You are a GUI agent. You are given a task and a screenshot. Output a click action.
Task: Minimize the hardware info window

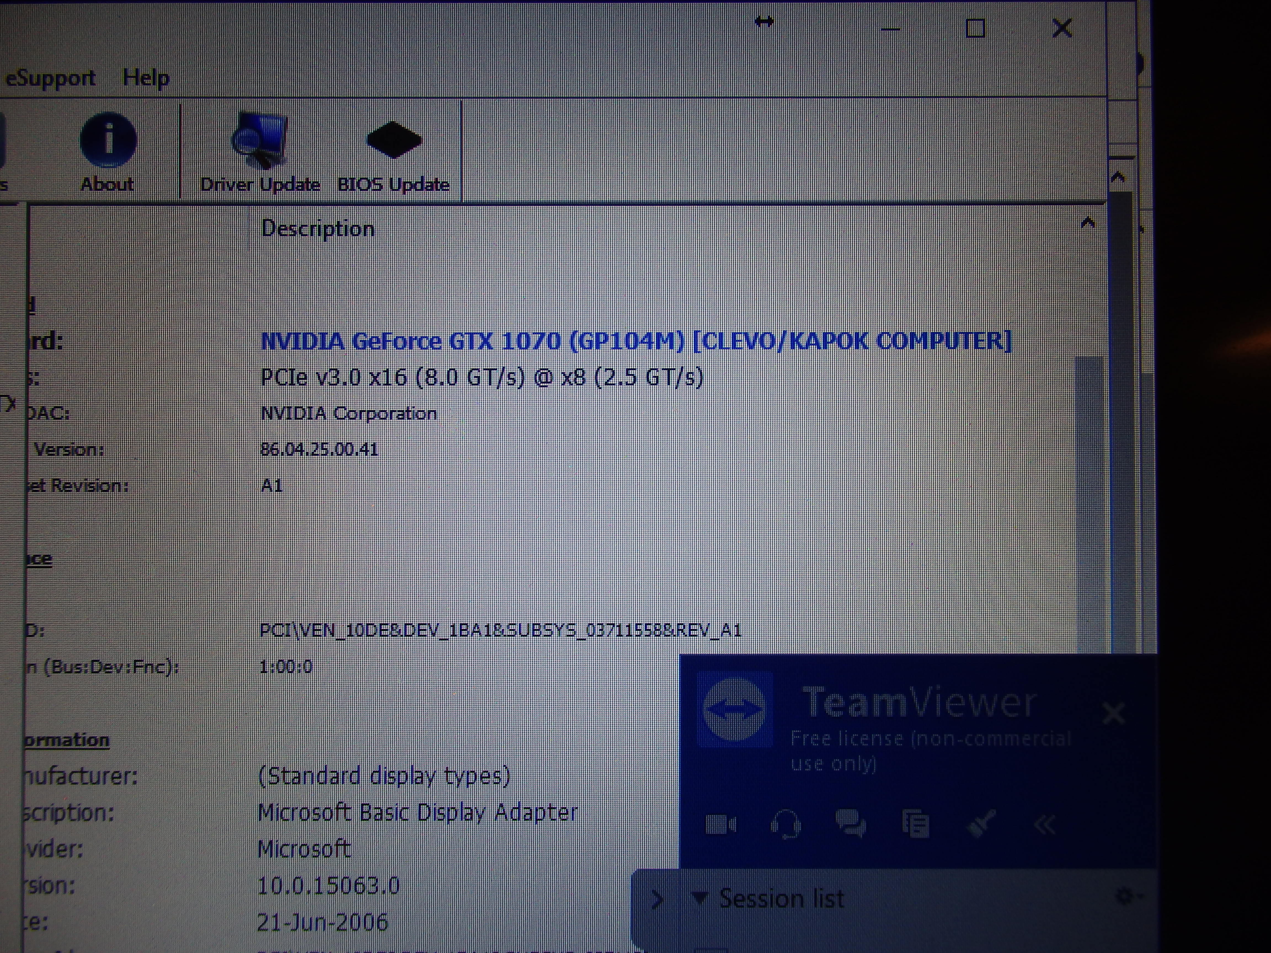click(x=890, y=29)
